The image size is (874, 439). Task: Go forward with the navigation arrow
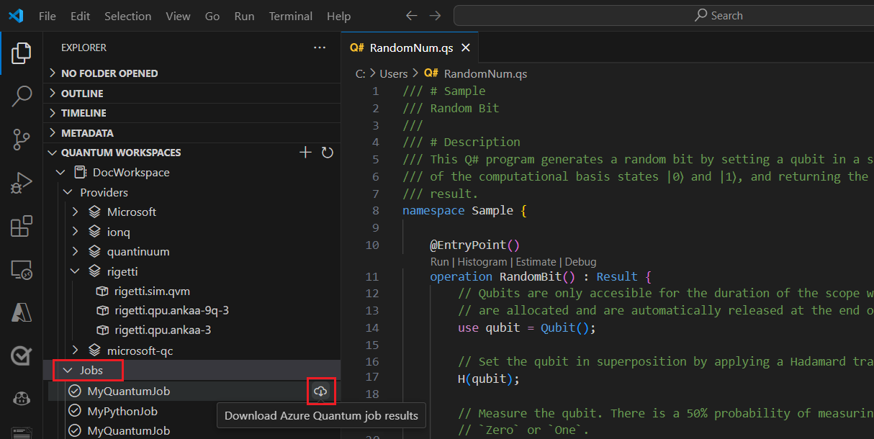[435, 16]
